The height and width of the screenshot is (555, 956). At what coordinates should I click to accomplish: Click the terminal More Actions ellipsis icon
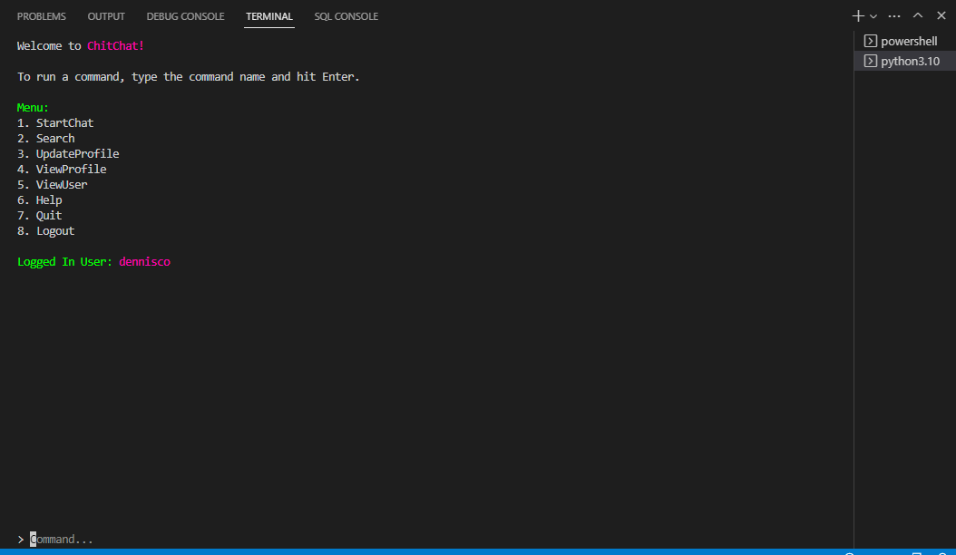pos(893,15)
